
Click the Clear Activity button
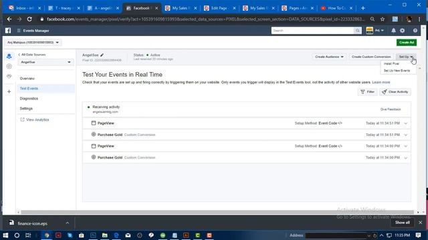pyautogui.click(x=395, y=92)
